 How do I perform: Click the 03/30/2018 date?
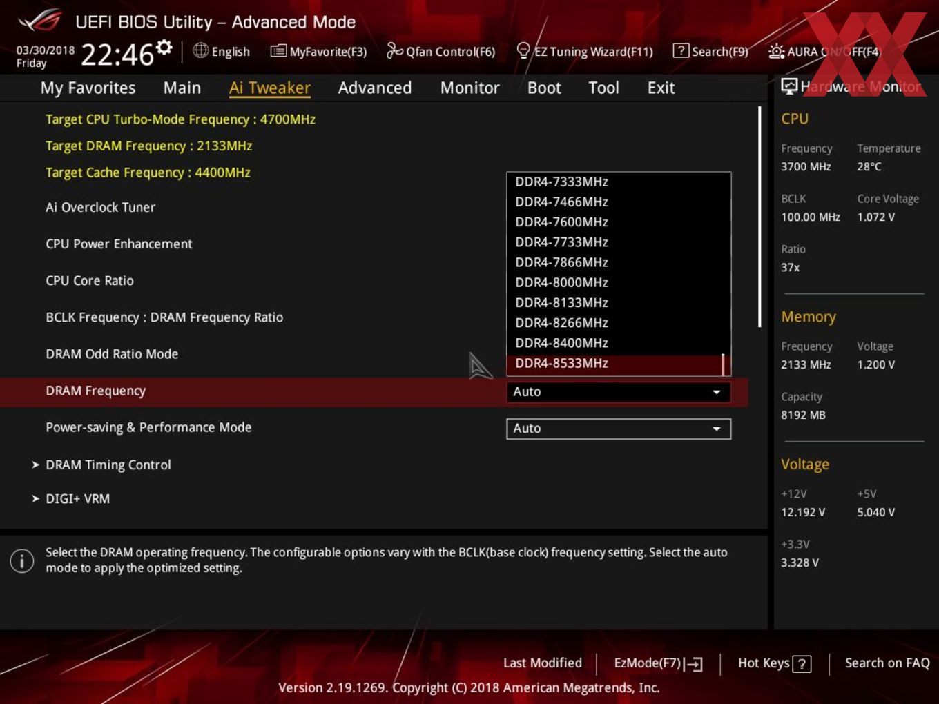coord(46,50)
